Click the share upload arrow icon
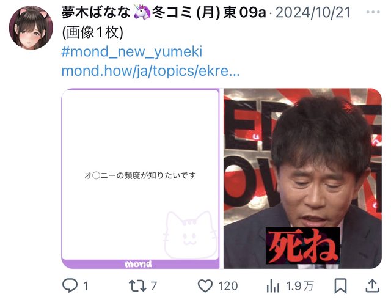 pos(372,286)
